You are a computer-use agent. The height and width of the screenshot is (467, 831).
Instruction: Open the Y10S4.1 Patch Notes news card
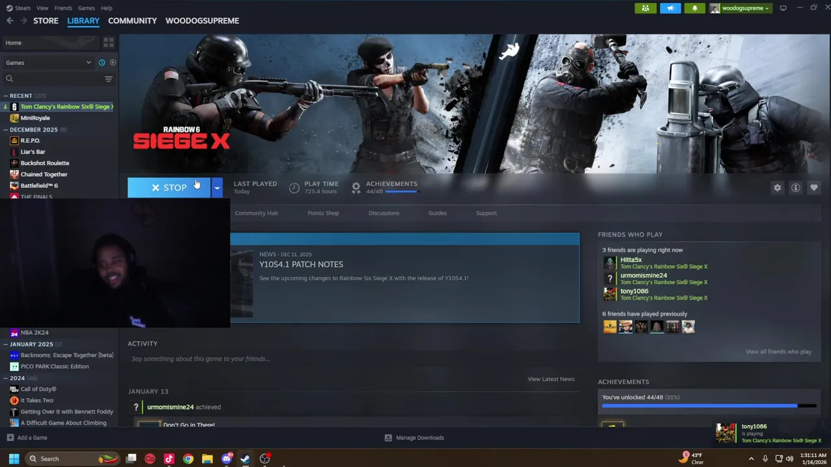(404, 278)
